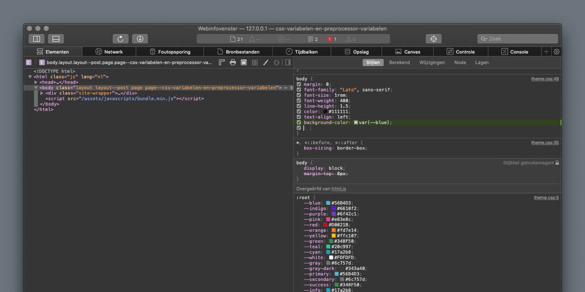Collapse the body element disclosure triangle
The height and width of the screenshot is (292, 585).
click(36, 88)
